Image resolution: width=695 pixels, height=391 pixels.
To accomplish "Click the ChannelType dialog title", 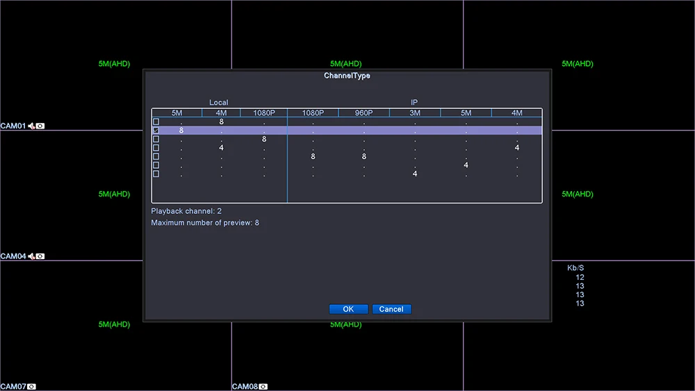I will pos(347,76).
